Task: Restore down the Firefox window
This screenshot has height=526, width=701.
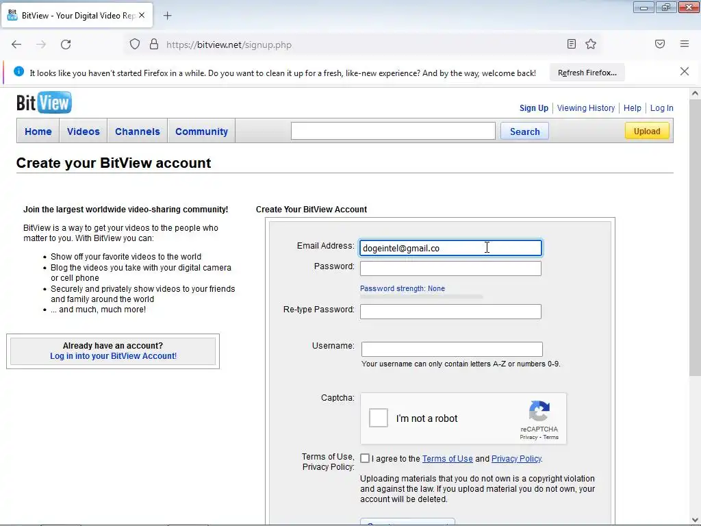Action: point(666,7)
